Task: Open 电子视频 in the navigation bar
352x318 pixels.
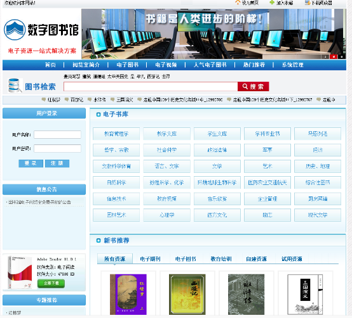Action: (166, 65)
